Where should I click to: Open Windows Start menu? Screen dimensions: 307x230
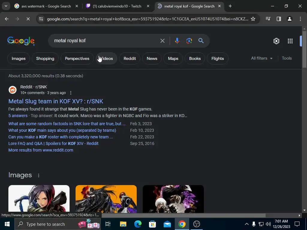(x=7, y=224)
